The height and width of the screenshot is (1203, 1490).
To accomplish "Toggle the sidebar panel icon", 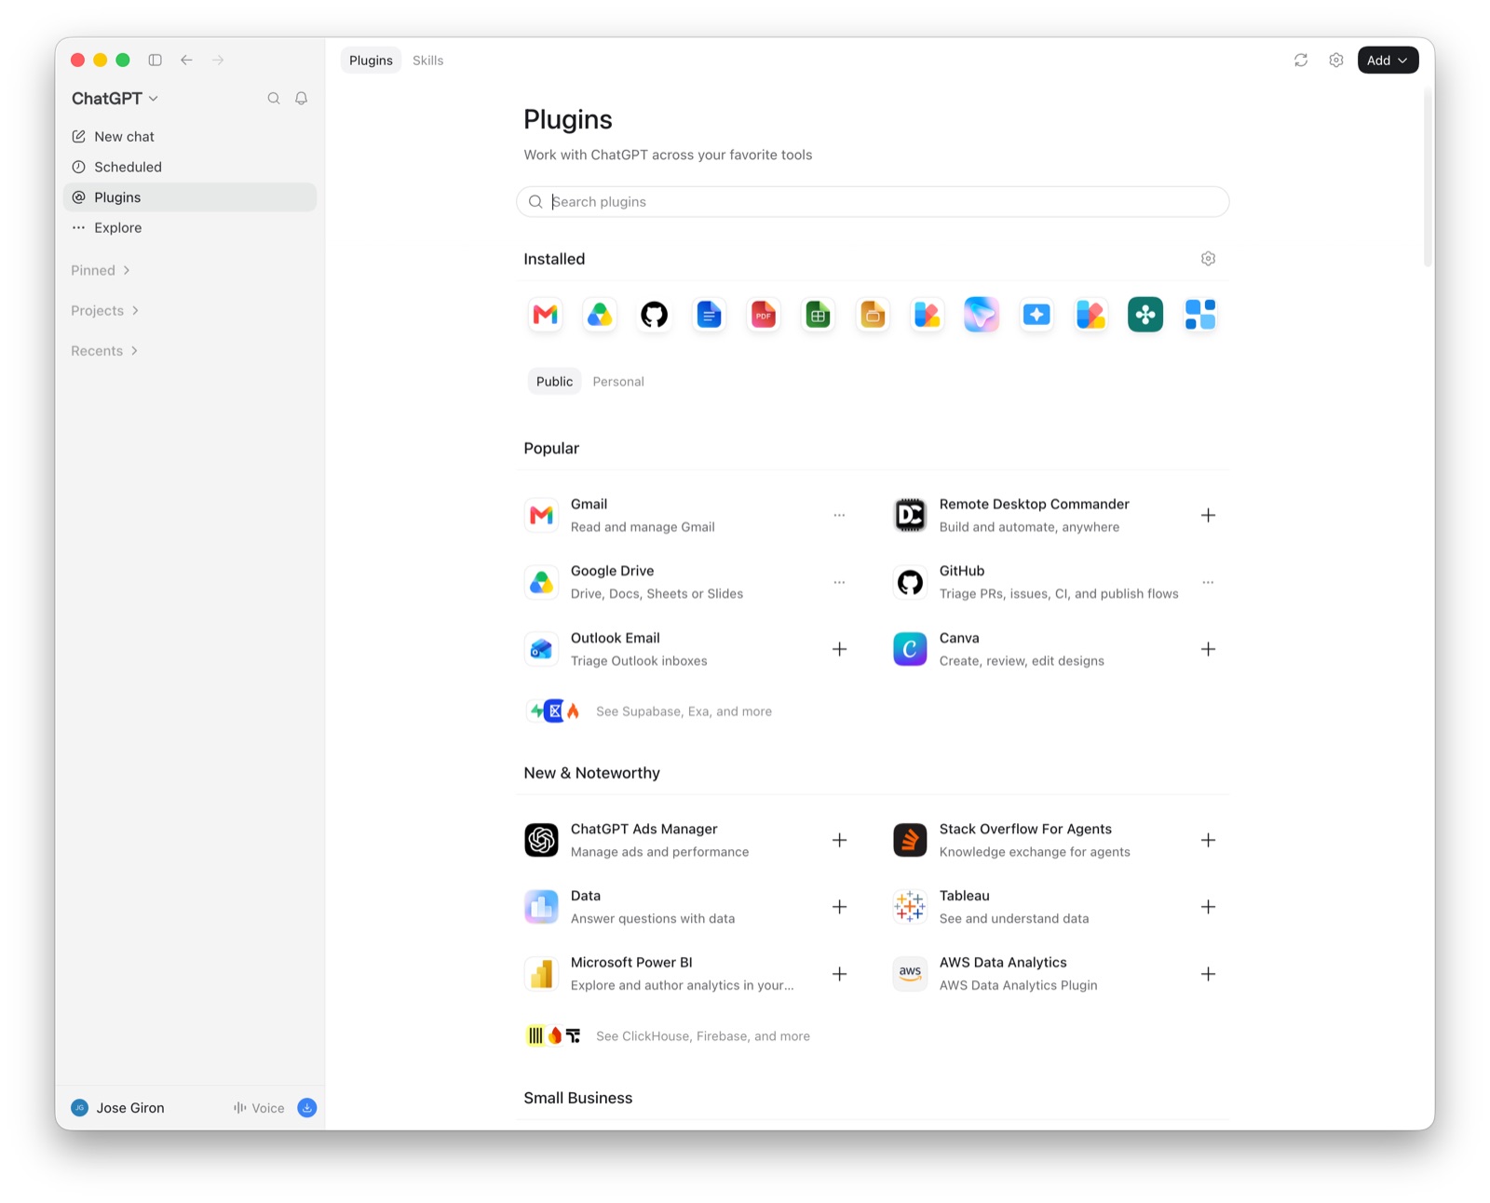I will click(x=156, y=61).
